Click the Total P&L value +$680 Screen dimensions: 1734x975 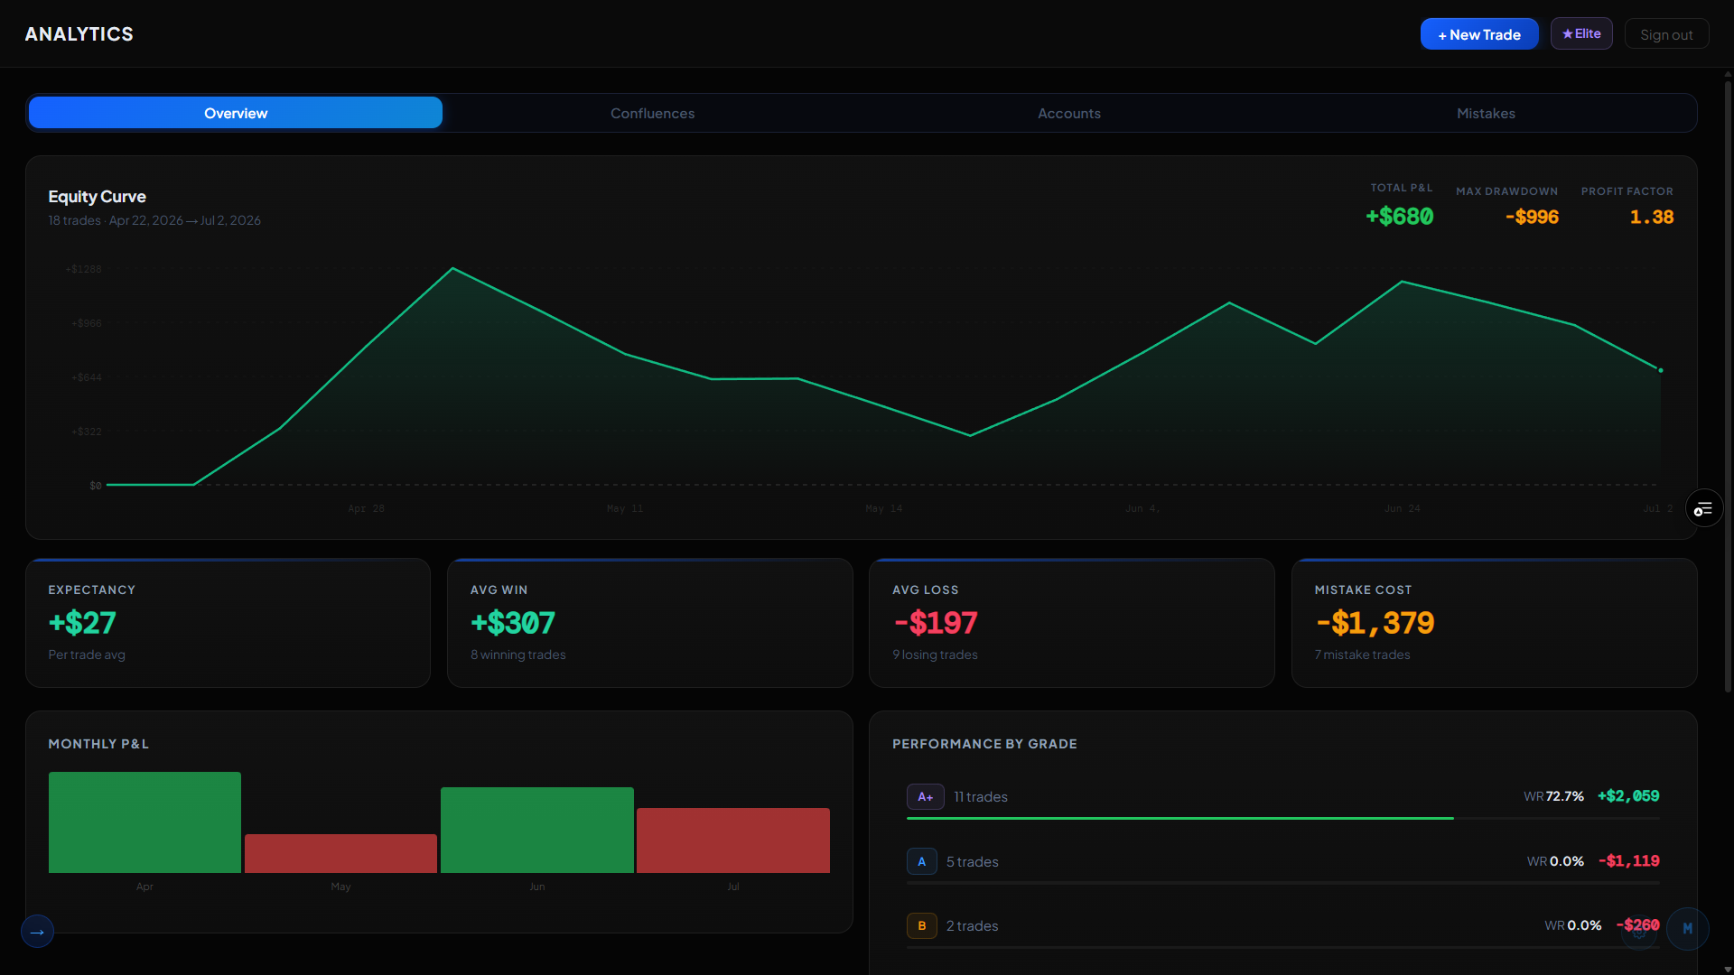click(1399, 217)
